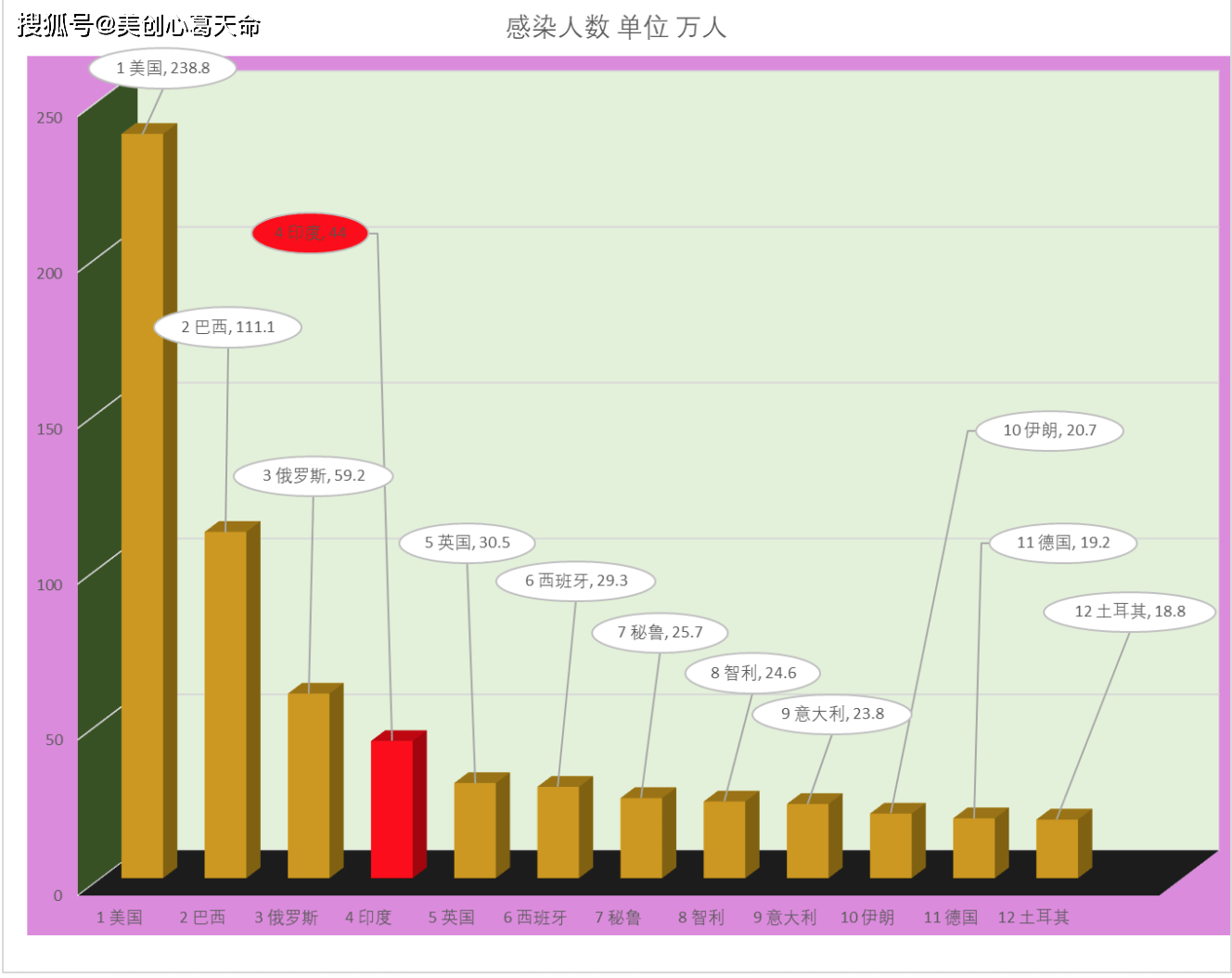Click the data label 8 智利, 24.6
The image size is (1232, 978).
(x=753, y=673)
